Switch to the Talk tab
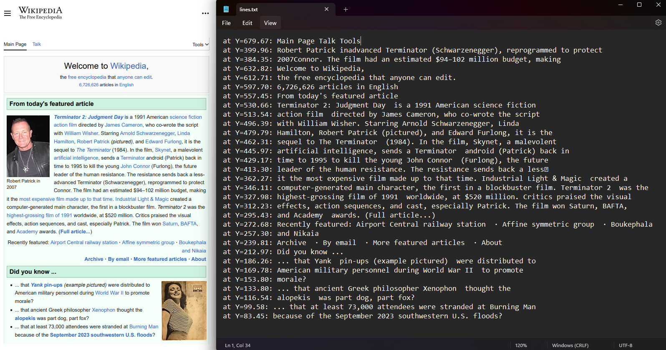 (37, 44)
